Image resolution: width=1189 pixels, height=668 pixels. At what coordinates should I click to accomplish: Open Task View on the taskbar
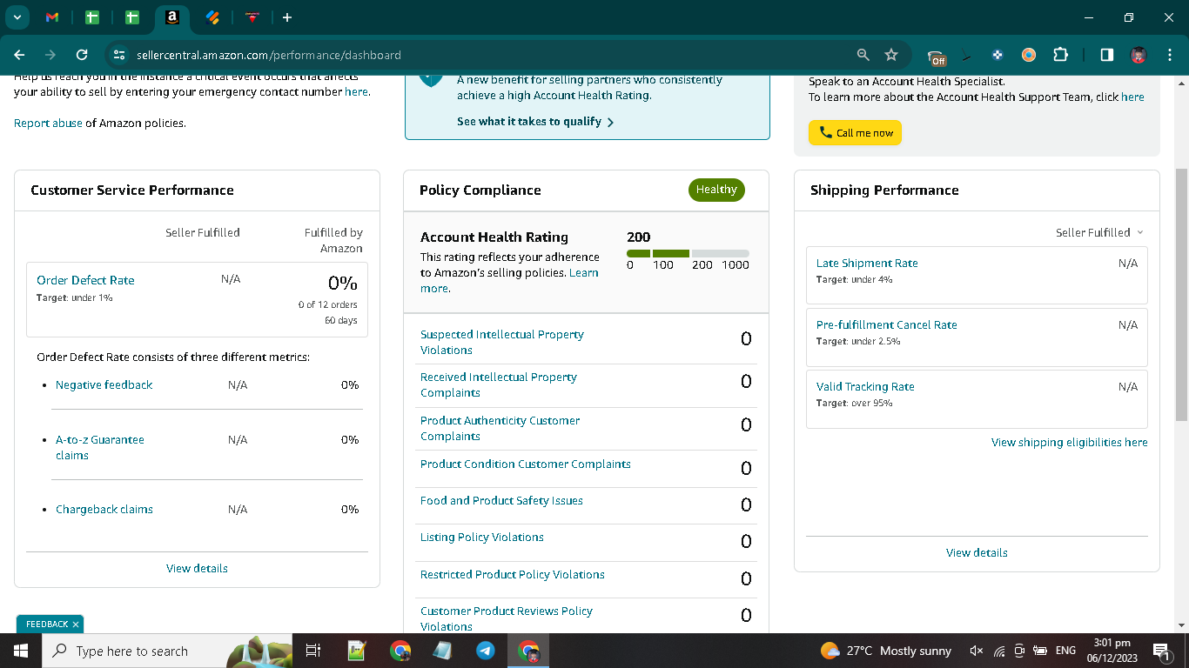[x=313, y=651]
